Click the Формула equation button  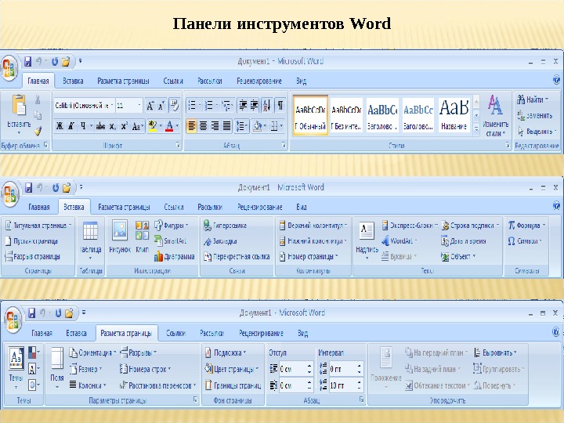[x=527, y=225]
